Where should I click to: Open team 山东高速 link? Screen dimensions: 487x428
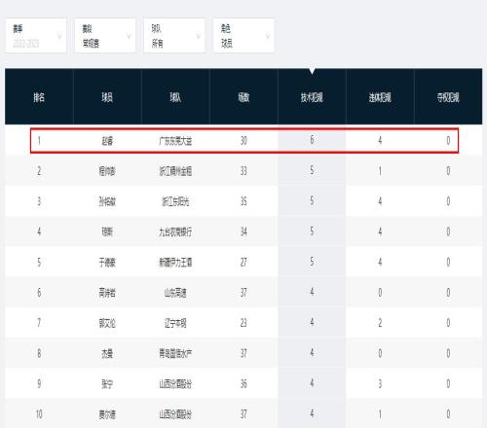pos(175,293)
